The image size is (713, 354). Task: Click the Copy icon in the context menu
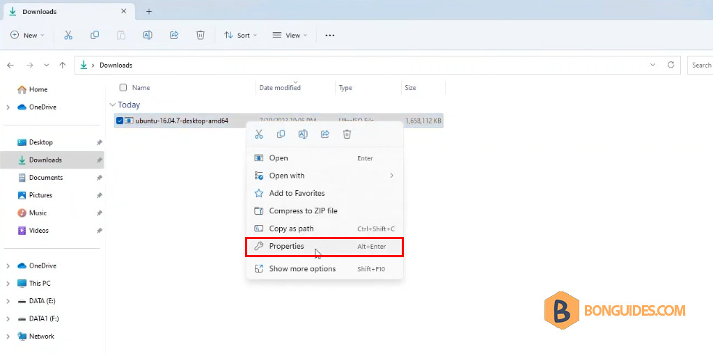coord(281,134)
